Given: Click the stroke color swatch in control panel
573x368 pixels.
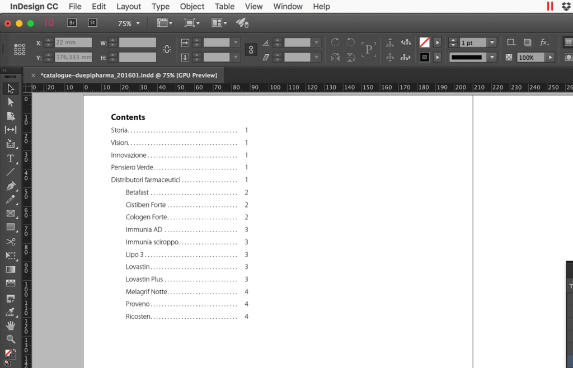Looking at the screenshot, I should coord(424,57).
